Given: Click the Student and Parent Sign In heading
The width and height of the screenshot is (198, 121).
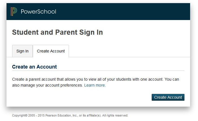Looking at the screenshot, I should pos(57,32).
